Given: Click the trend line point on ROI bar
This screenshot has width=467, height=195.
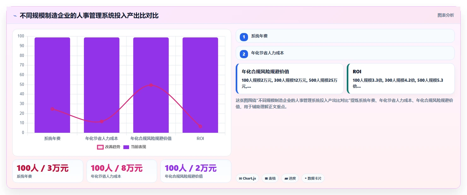Looking at the screenshot, I should 200,126.
